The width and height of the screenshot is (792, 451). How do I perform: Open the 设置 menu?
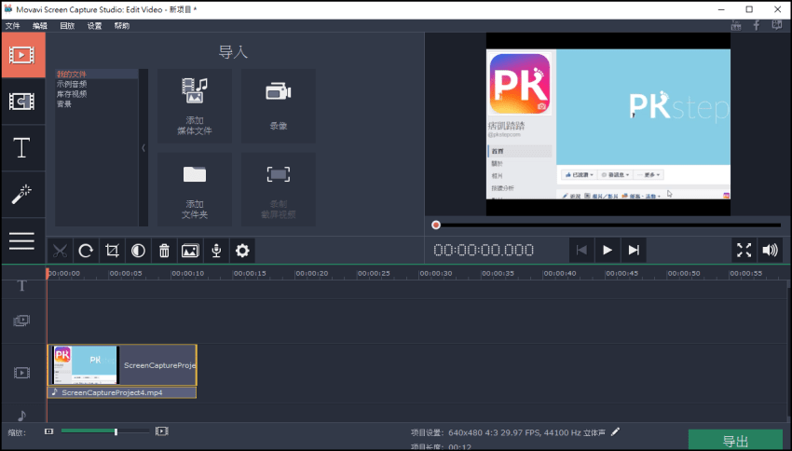click(94, 26)
